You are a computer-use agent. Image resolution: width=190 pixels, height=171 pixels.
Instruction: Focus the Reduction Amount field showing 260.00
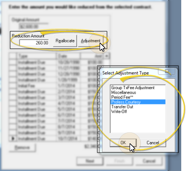click(34, 43)
